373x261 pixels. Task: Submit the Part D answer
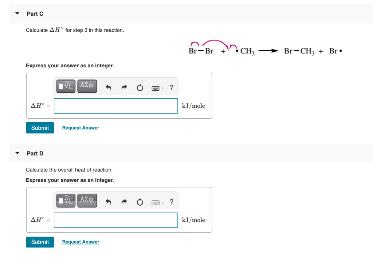(x=40, y=242)
